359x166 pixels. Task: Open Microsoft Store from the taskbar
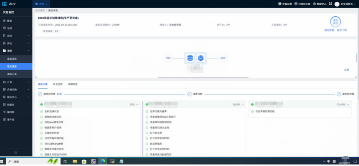click(84, 161)
